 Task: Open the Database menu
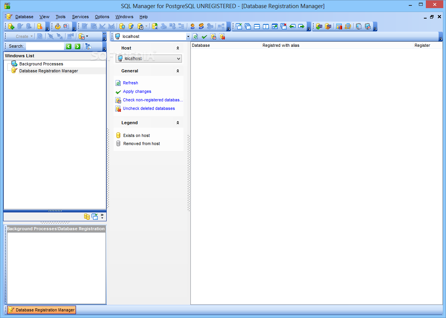pyautogui.click(x=24, y=17)
